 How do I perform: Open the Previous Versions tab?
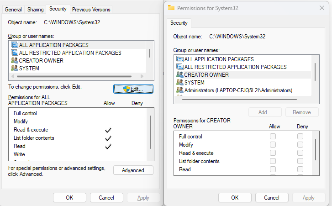91,10
